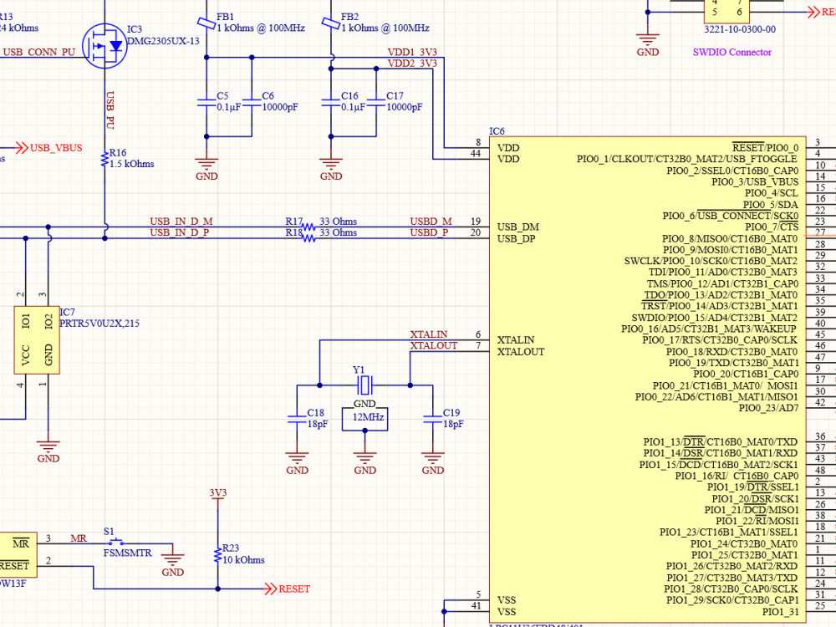The image size is (836, 627).
Task: Select ferrite bead FB2 symbol
Action: [331, 23]
